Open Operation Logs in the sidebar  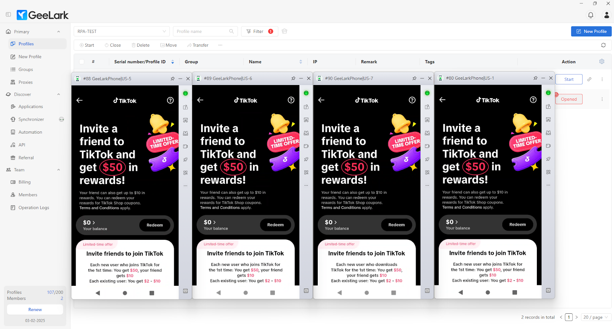(x=37, y=208)
